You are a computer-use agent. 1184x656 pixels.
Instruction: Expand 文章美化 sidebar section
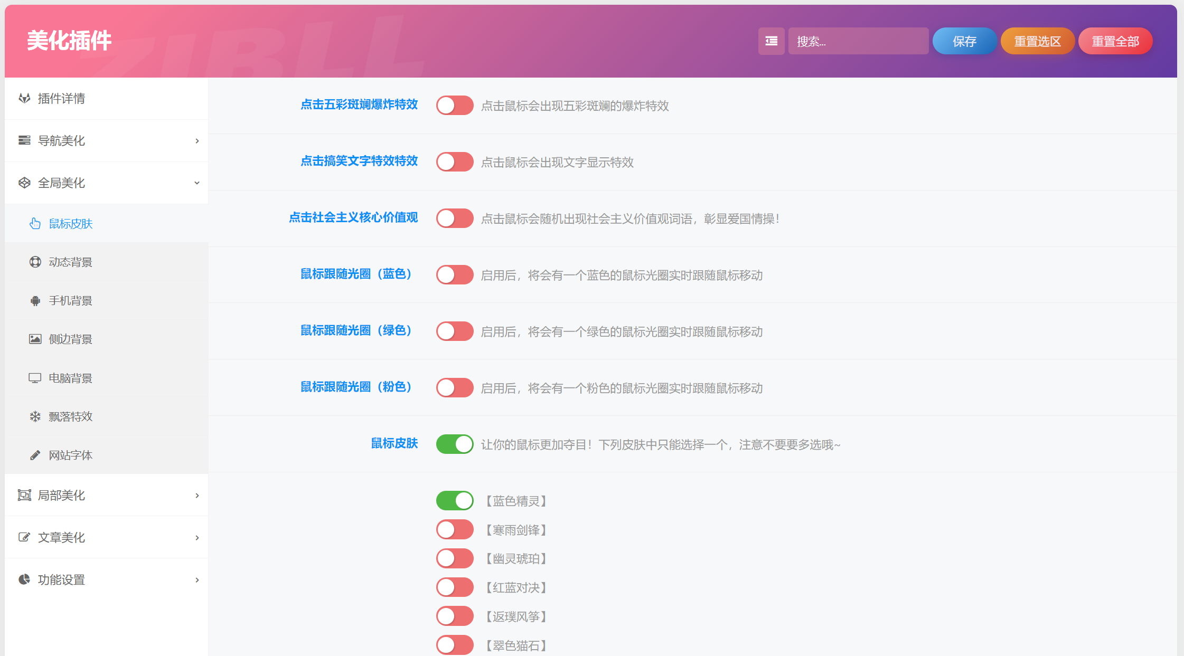[197, 537]
